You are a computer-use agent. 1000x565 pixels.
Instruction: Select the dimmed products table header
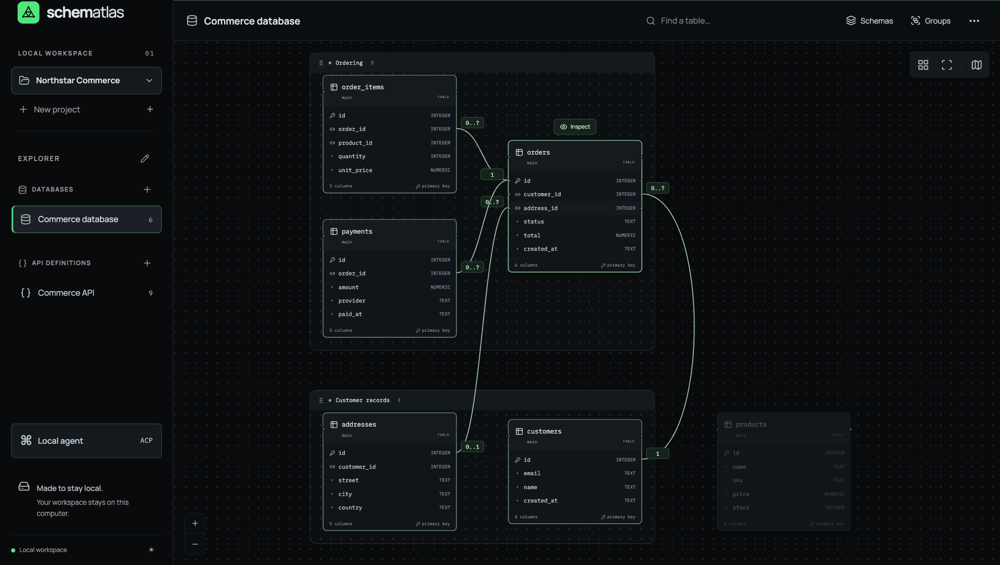click(784, 428)
